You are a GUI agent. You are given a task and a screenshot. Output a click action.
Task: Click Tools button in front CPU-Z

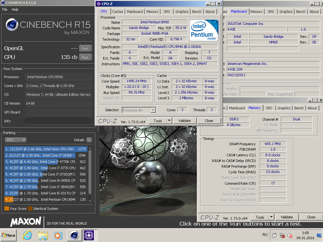click(x=158, y=121)
